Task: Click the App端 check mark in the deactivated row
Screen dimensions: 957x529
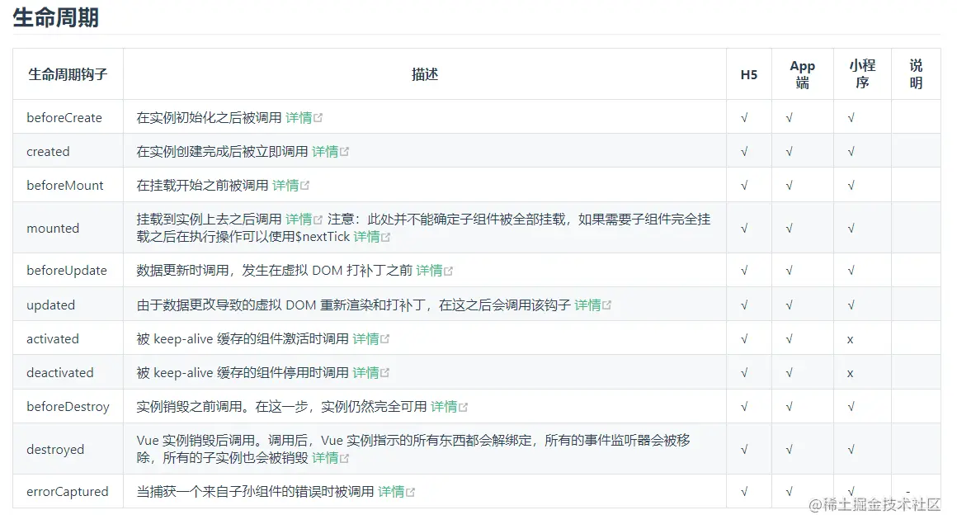Action: click(x=790, y=373)
